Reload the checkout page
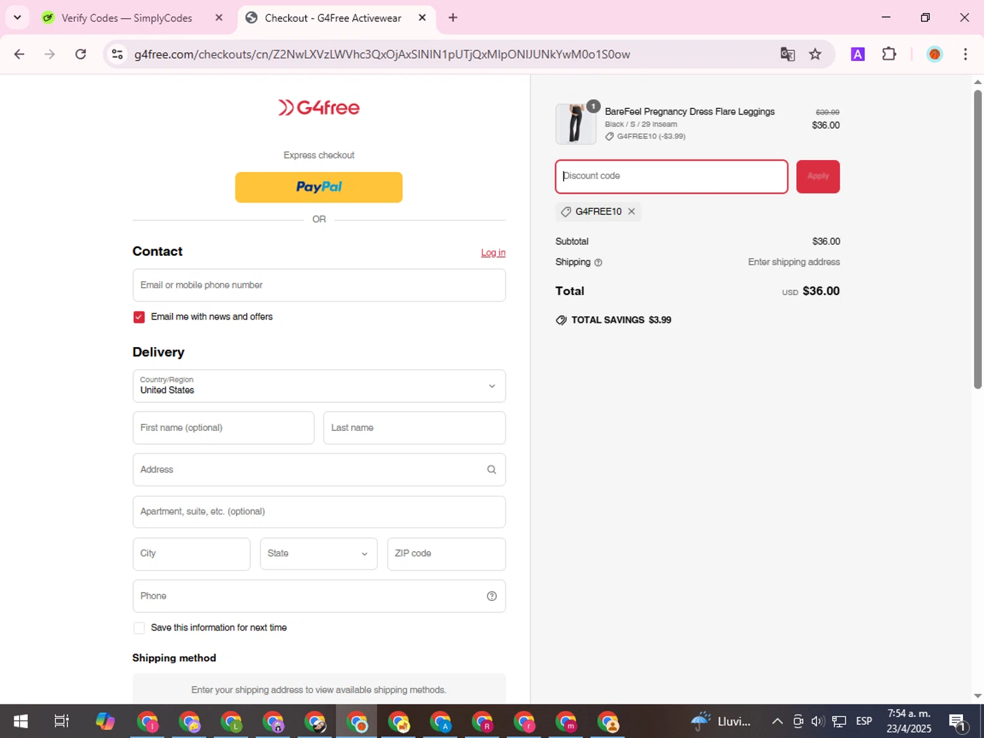The height and width of the screenshot is (738, 984). (81, 54)
